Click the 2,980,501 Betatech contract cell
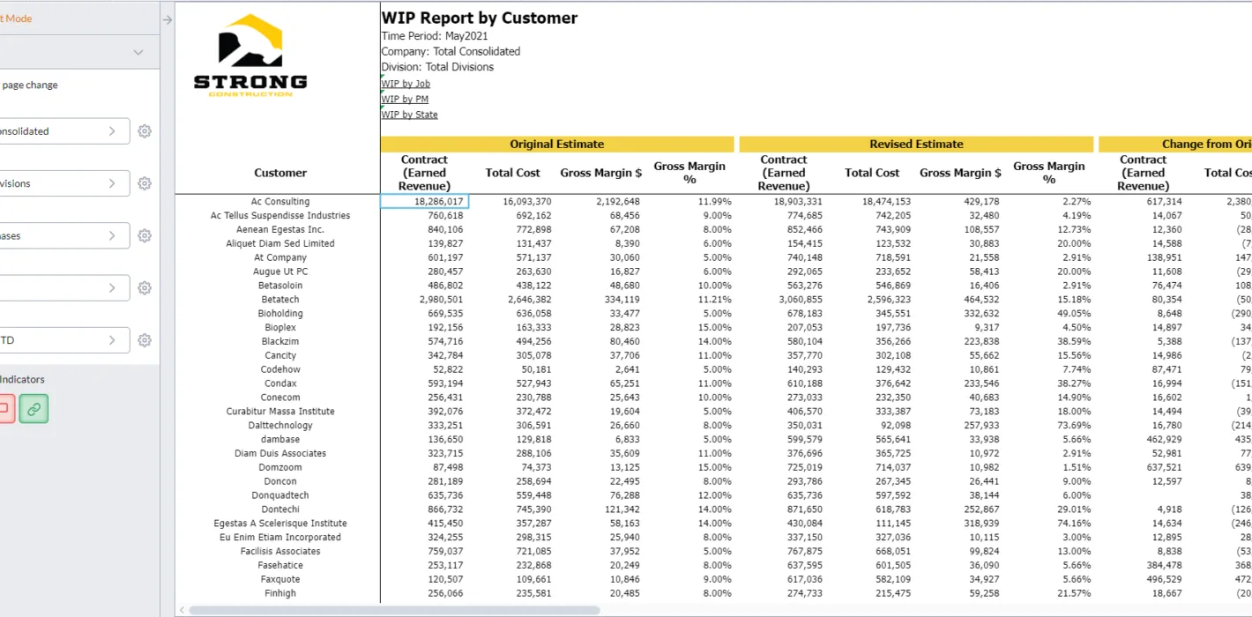 coord(442,300)
